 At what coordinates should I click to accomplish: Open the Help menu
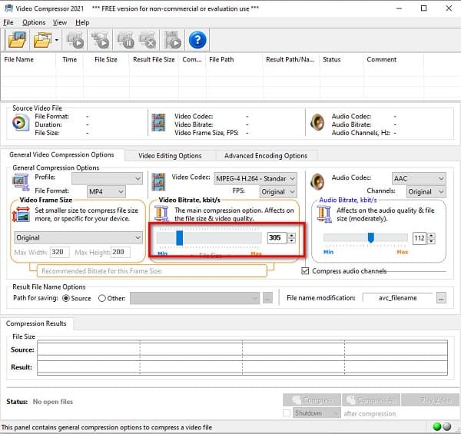pyautogui.click(x=82, y=22)
